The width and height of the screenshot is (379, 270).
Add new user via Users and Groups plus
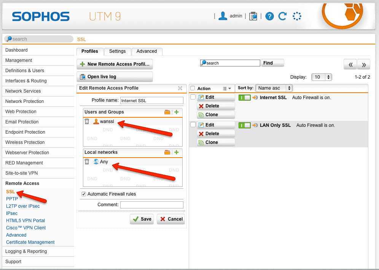pos(177,112)
